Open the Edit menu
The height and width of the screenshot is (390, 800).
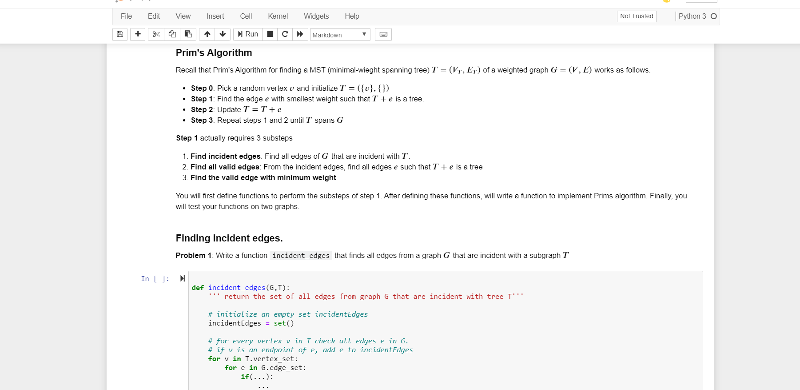click(x=154, y=16)
